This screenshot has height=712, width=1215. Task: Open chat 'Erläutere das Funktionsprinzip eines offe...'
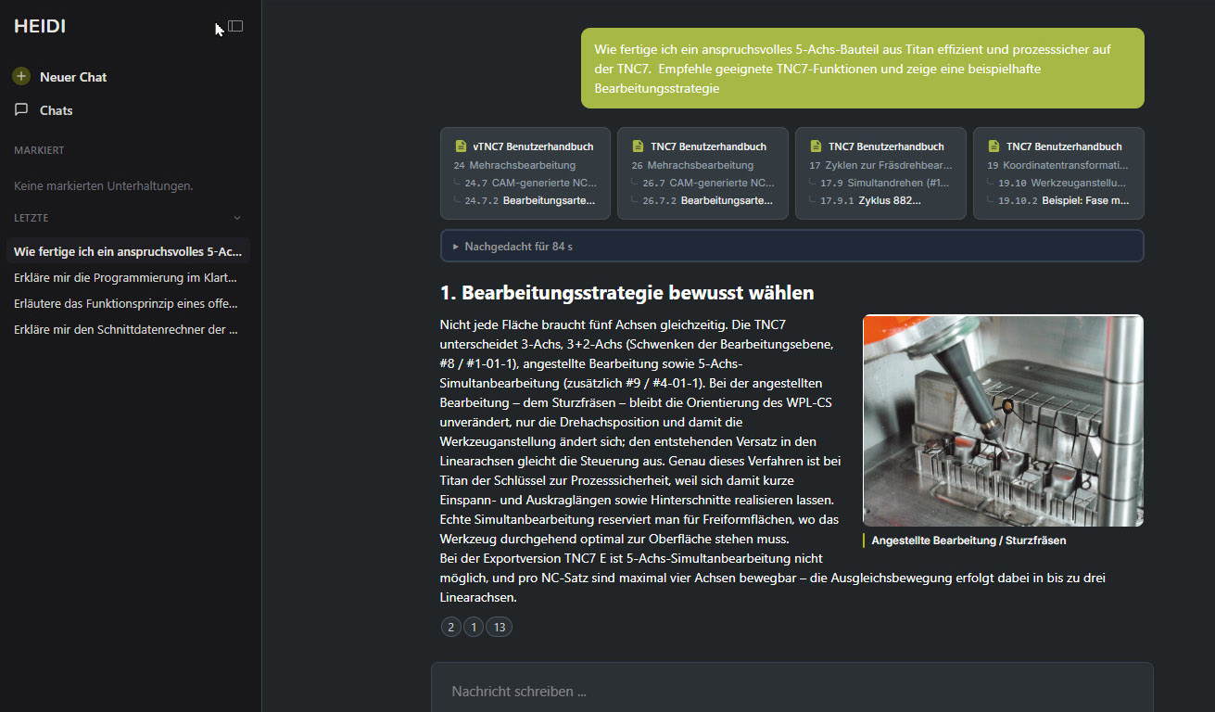(x=128, y=303)
